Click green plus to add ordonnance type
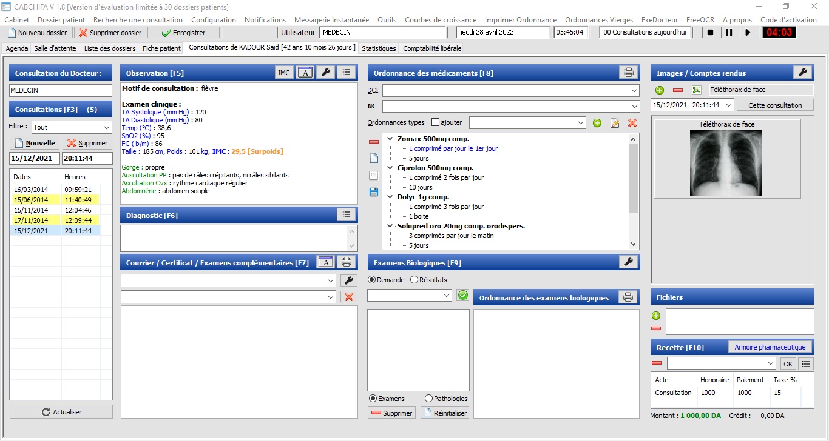 tap(597, 123)
